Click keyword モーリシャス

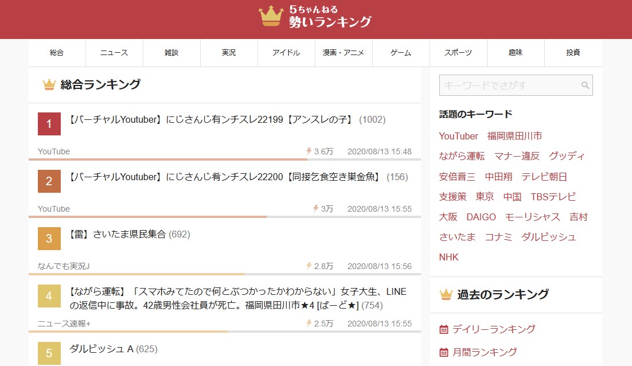532,217
